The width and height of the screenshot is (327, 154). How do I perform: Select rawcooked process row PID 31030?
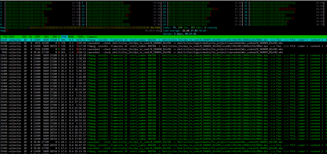(163, 49)
